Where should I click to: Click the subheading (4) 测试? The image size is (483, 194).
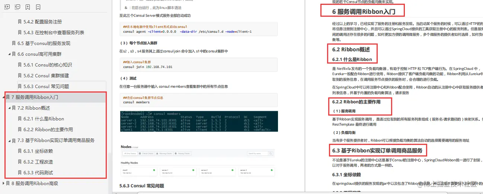point(128,78)
